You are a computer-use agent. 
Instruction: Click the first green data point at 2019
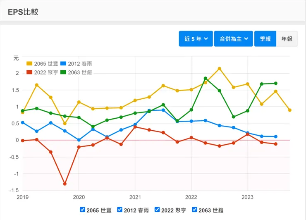point(23,111)
